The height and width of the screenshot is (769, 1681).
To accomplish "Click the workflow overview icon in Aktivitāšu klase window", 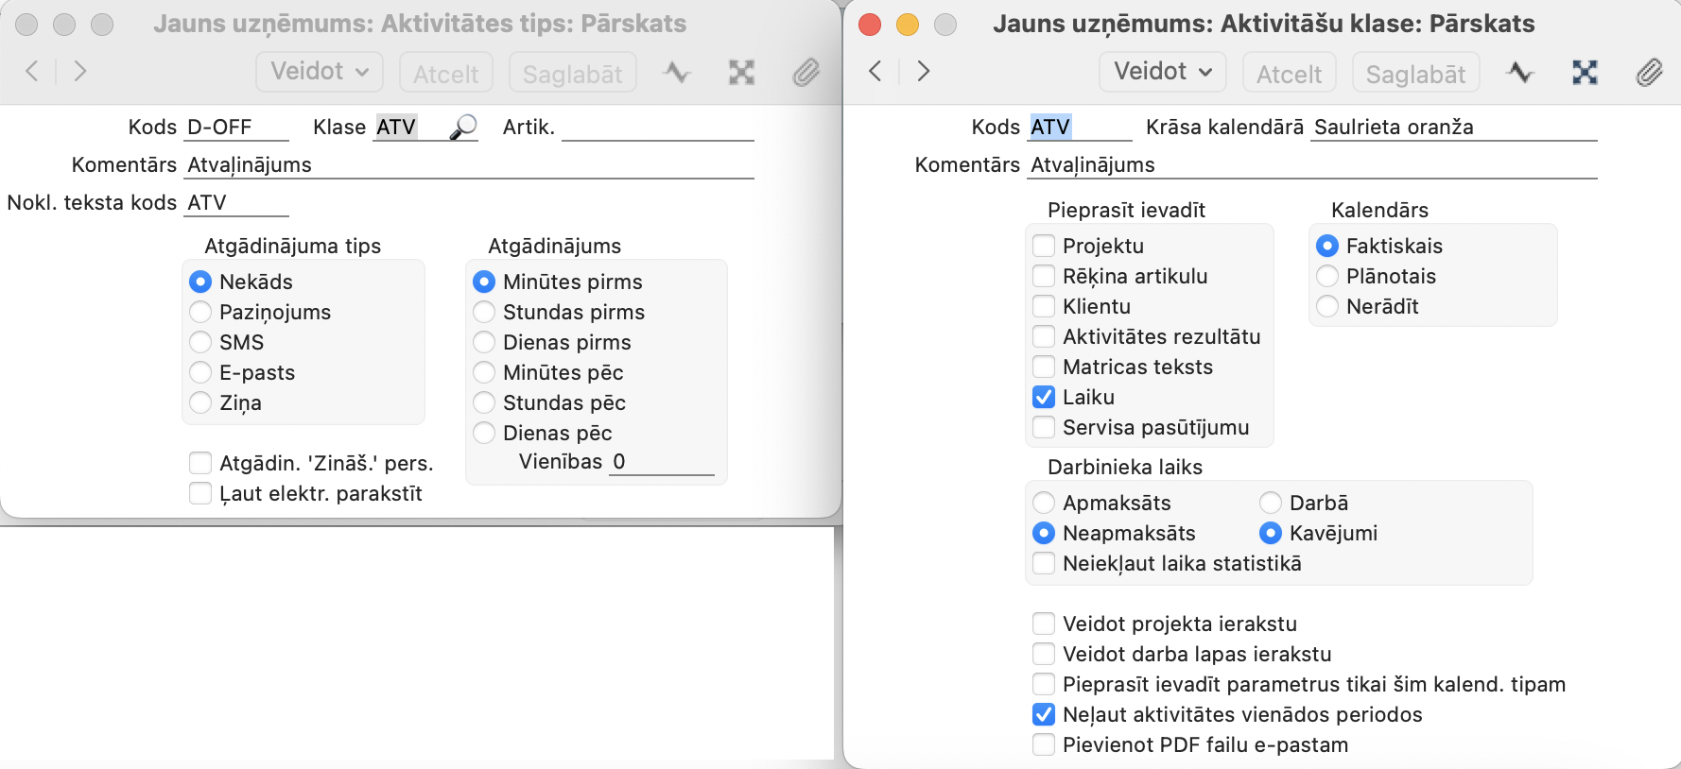I will [x=1585, y=73].
